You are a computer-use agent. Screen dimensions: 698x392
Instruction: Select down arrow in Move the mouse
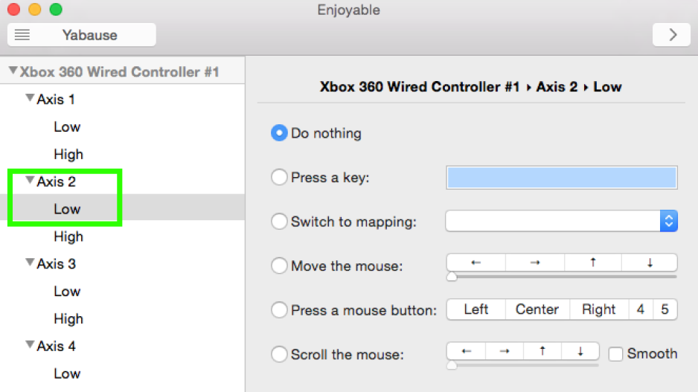pos(650,263)
